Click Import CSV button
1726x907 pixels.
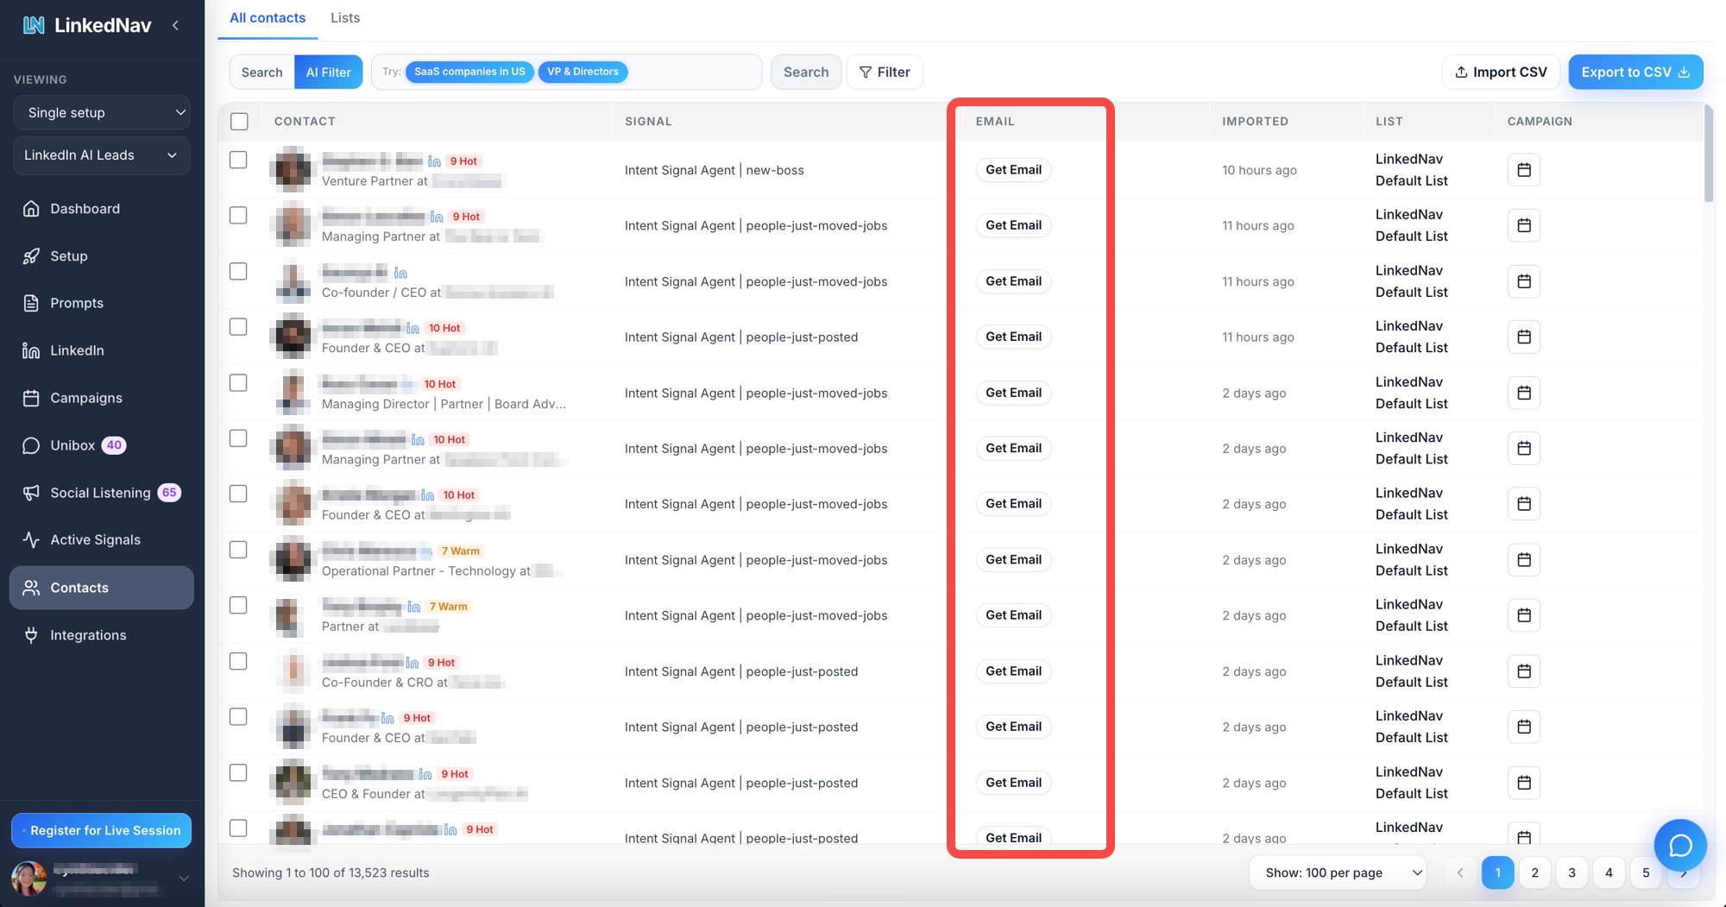coord(1501,72)
